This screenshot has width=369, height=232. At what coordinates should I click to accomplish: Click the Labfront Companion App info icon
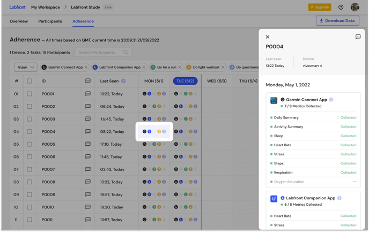[x=340, y=198]
